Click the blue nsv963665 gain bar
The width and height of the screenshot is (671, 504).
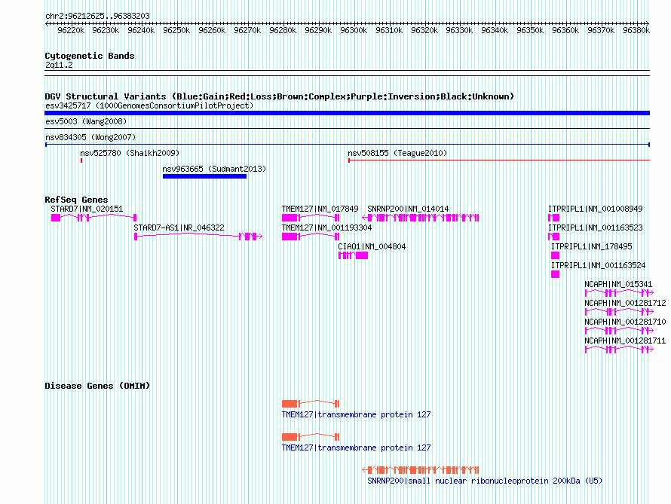click(204, 176)
